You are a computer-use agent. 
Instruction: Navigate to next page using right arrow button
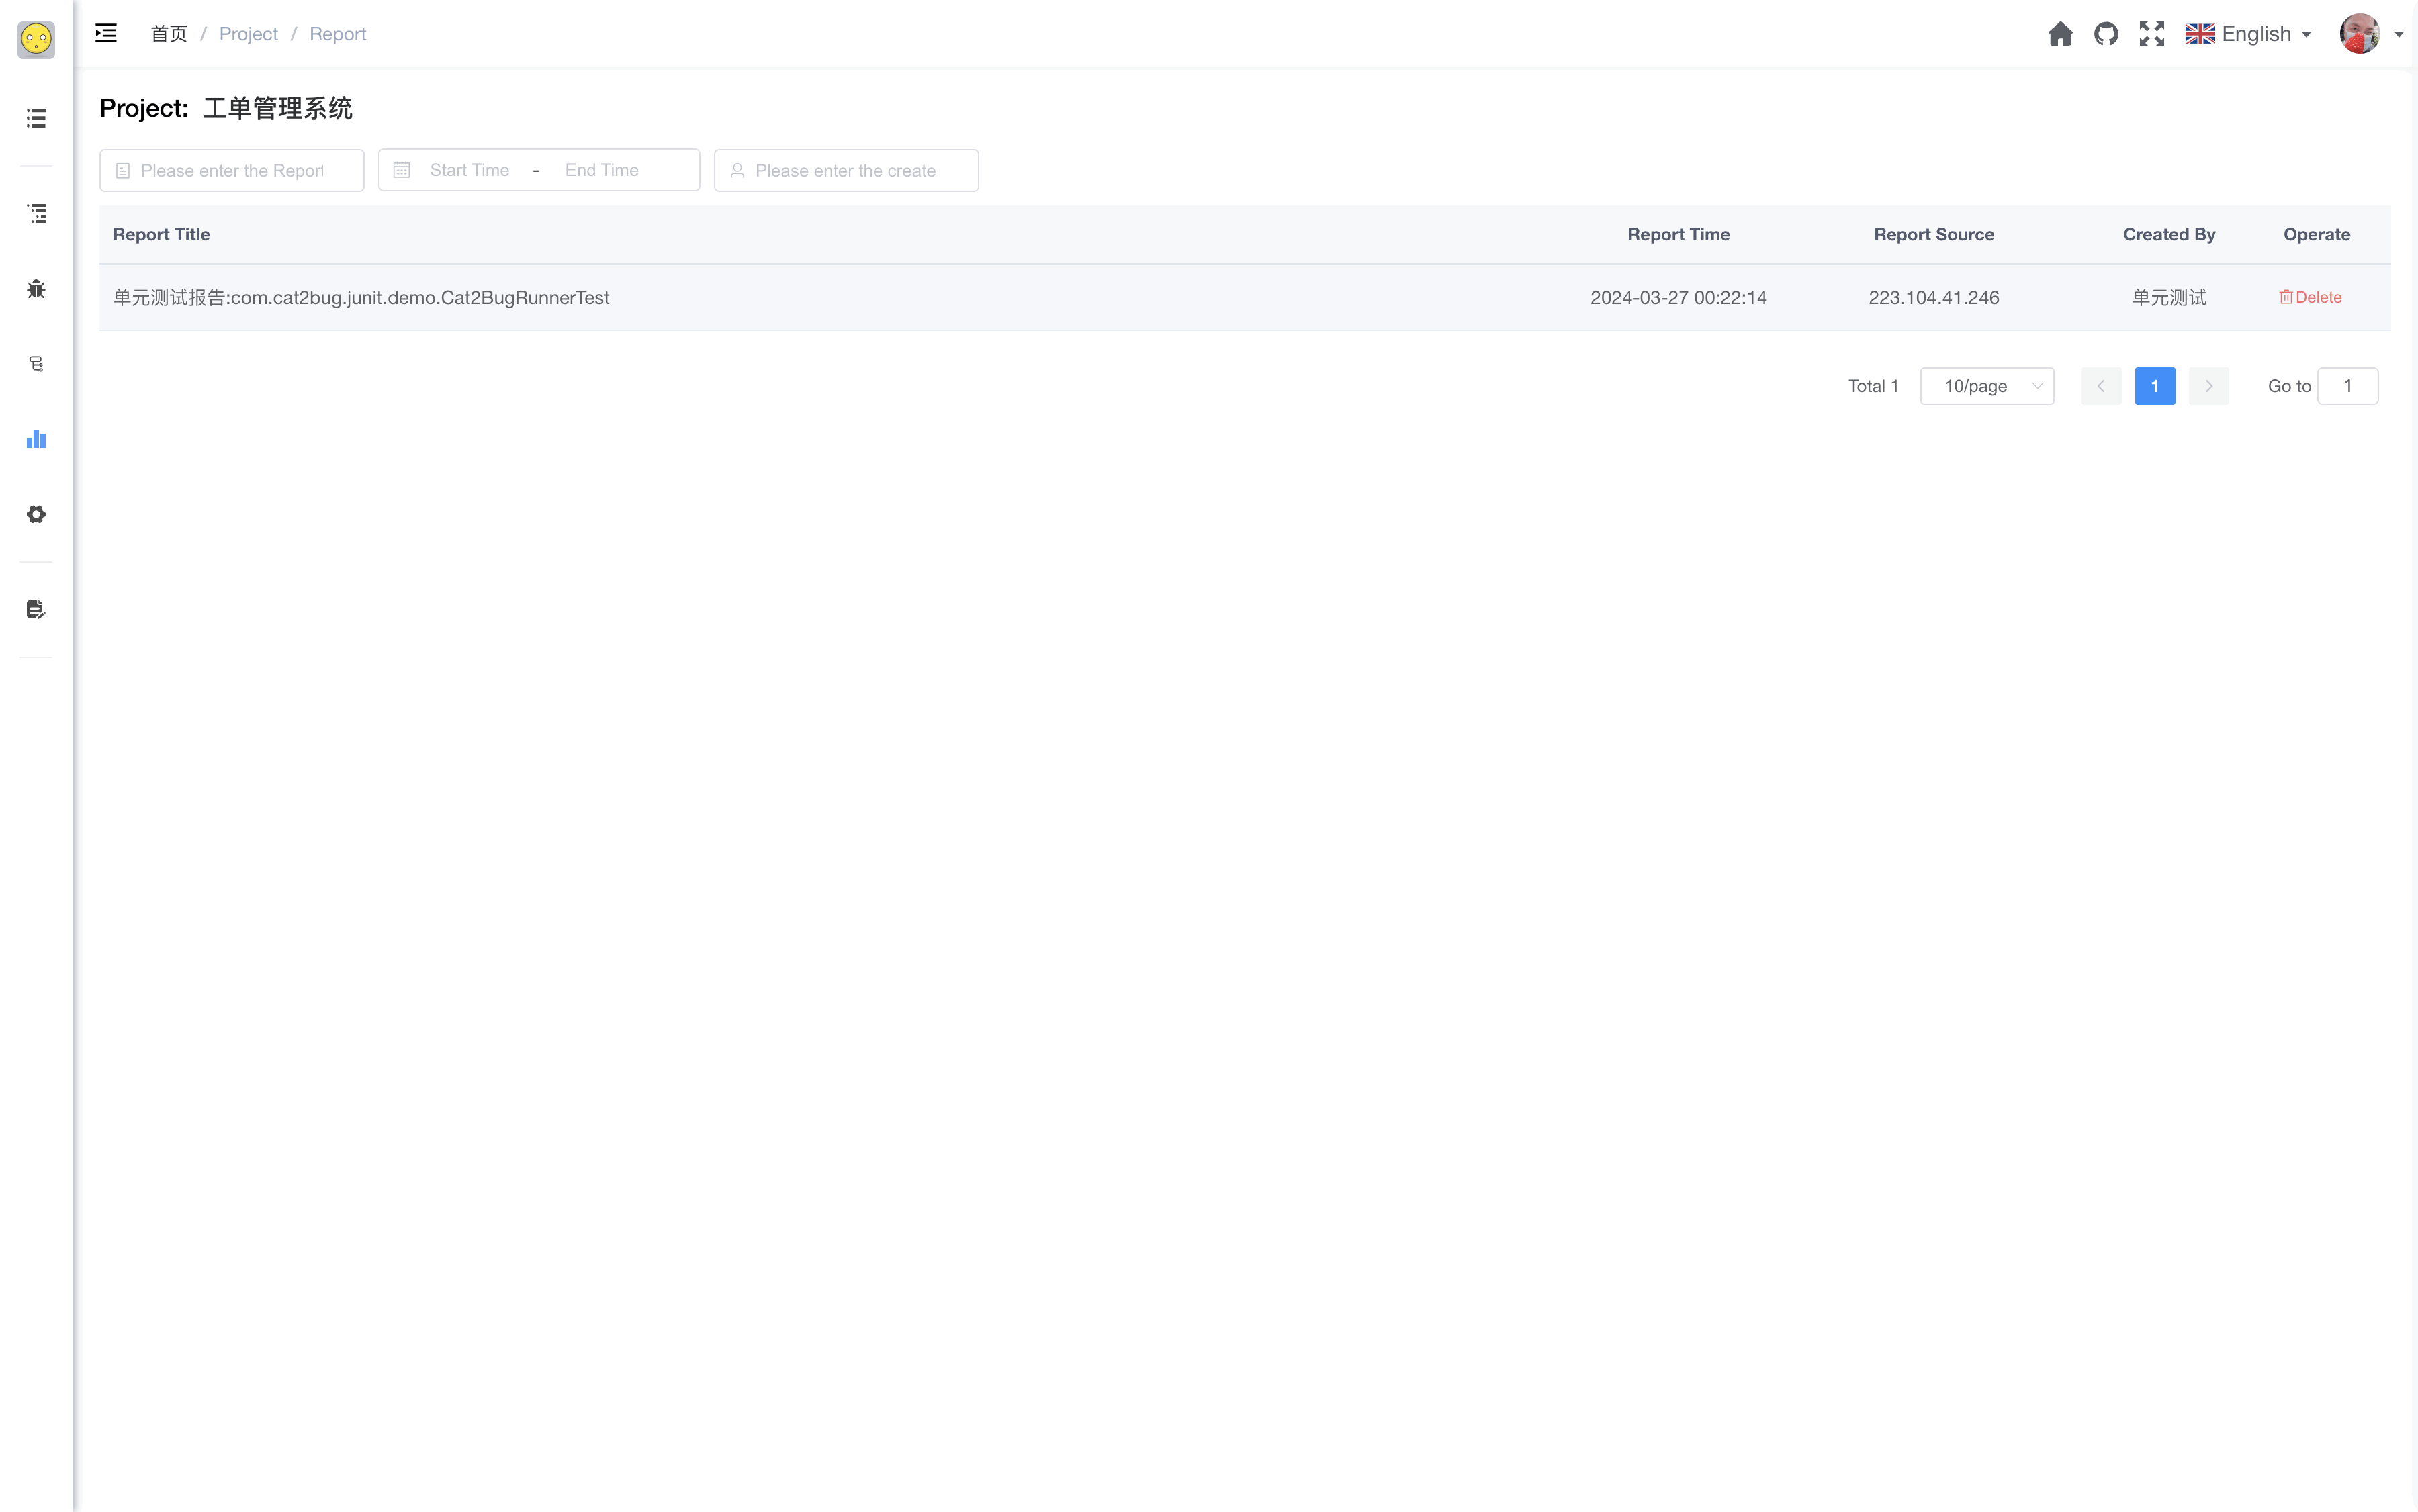tap(2209, 385)
